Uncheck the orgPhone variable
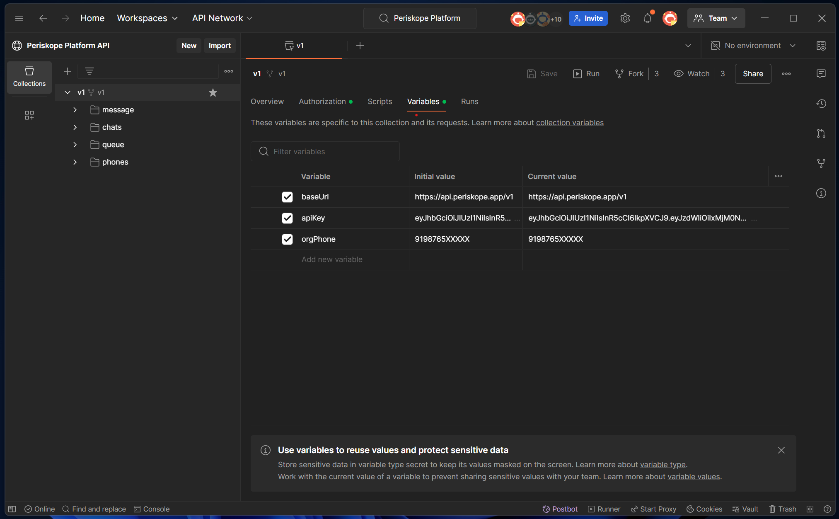Image resolution: width=839 pixels, height=519 pixels. pos(287,239)
